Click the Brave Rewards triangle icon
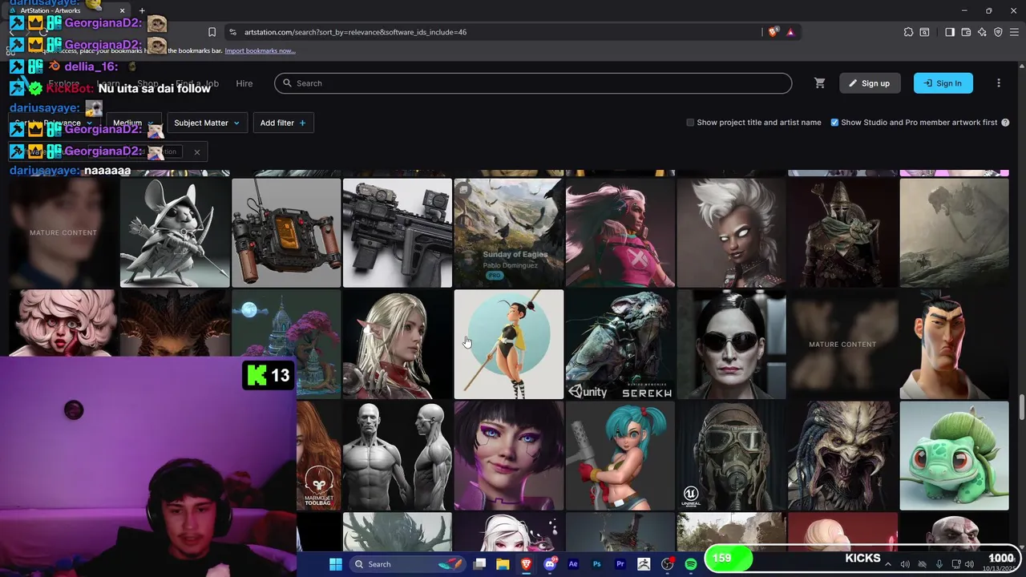Screen dimensions: 1026x577 pyautogui.click(x=790, y=32)
